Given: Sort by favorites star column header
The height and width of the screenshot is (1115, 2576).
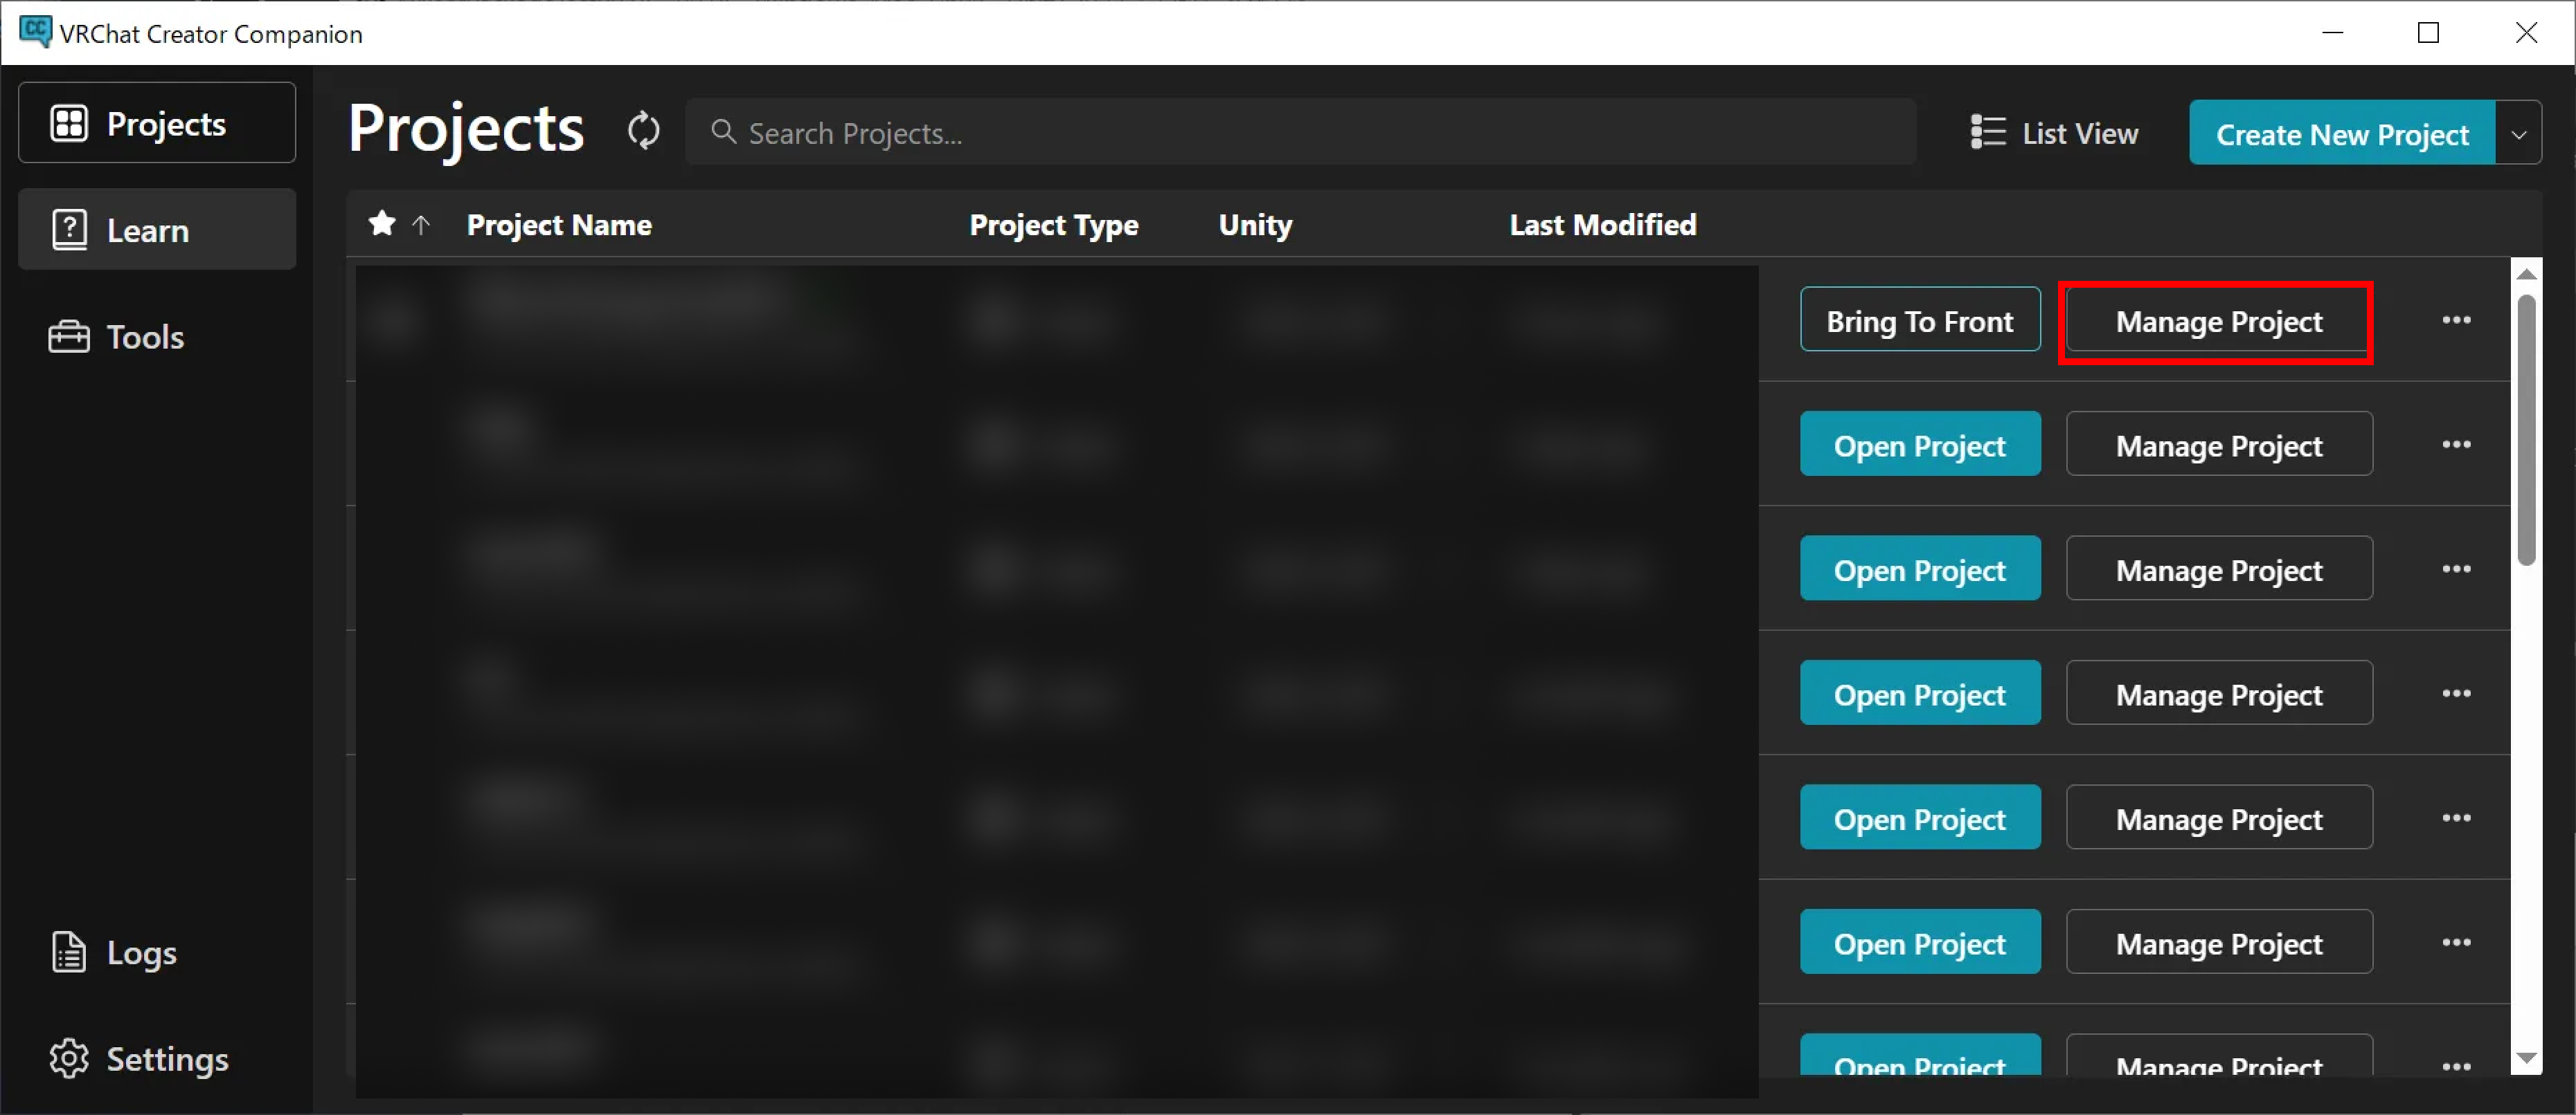Looking at the screenshot, I should coord(382,223).
